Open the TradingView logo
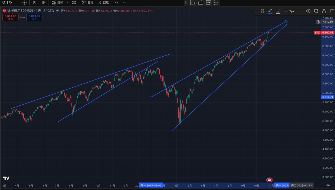The height and width of the screenshot is (190, 335). point(6,178)
